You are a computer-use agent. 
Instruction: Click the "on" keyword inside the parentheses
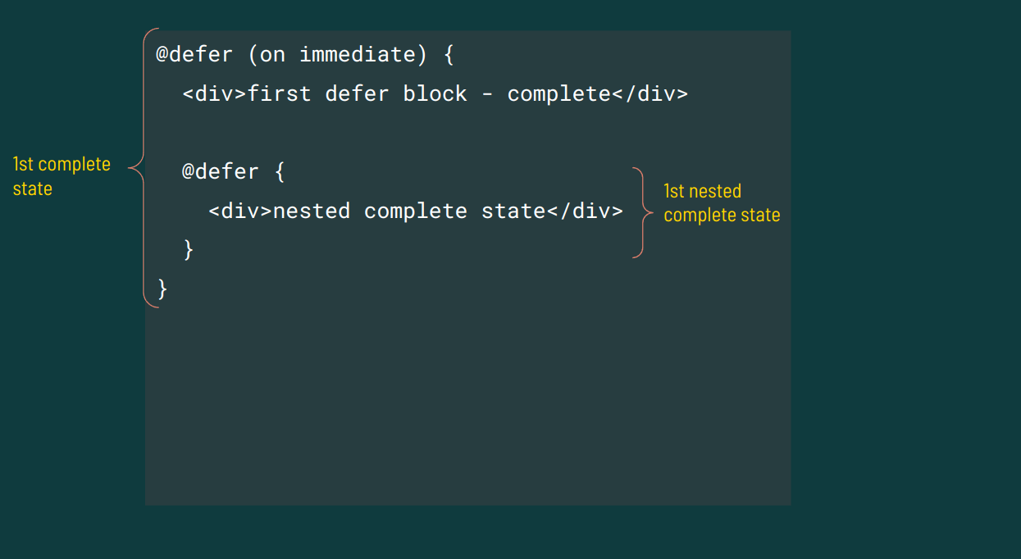pos(272,55)
